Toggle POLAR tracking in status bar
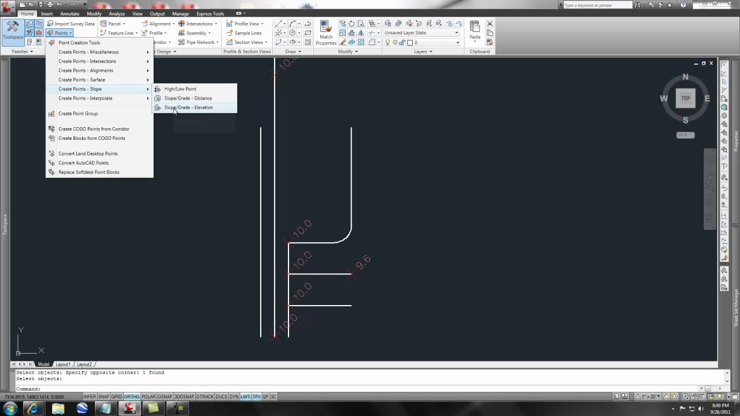This screenshot has height=416, width=740. click(x=149, y=397)
